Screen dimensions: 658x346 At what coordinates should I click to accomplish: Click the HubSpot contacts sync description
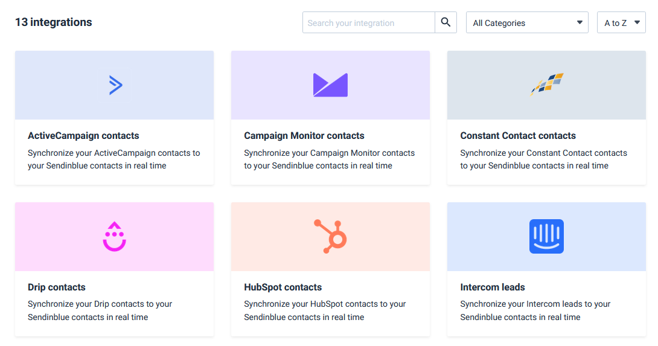[325, 310]
